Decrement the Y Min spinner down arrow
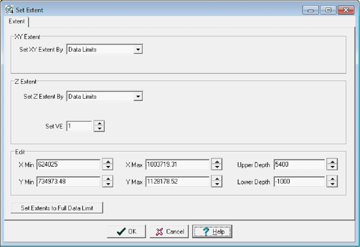Image resolution: width=360 pixels, height=247 pixels. tap(108, 184)
